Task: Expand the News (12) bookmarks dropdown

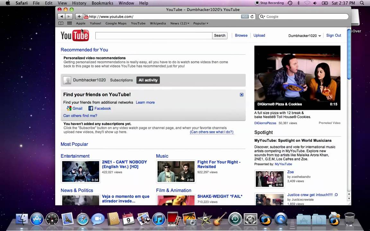Action: [180, 23]
